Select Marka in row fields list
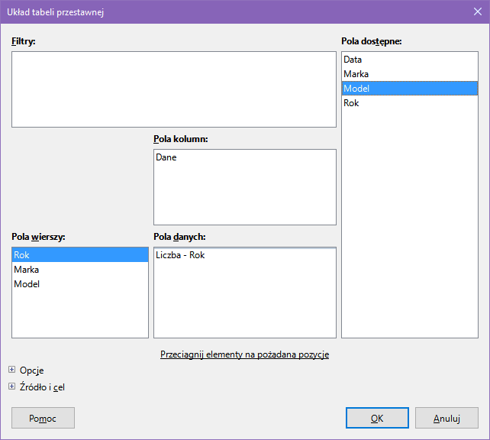This screenshot has height=440, width=490. tap(27, 270)
